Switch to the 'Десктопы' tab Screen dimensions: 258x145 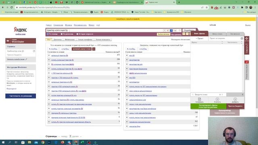(x=58, y=39)
